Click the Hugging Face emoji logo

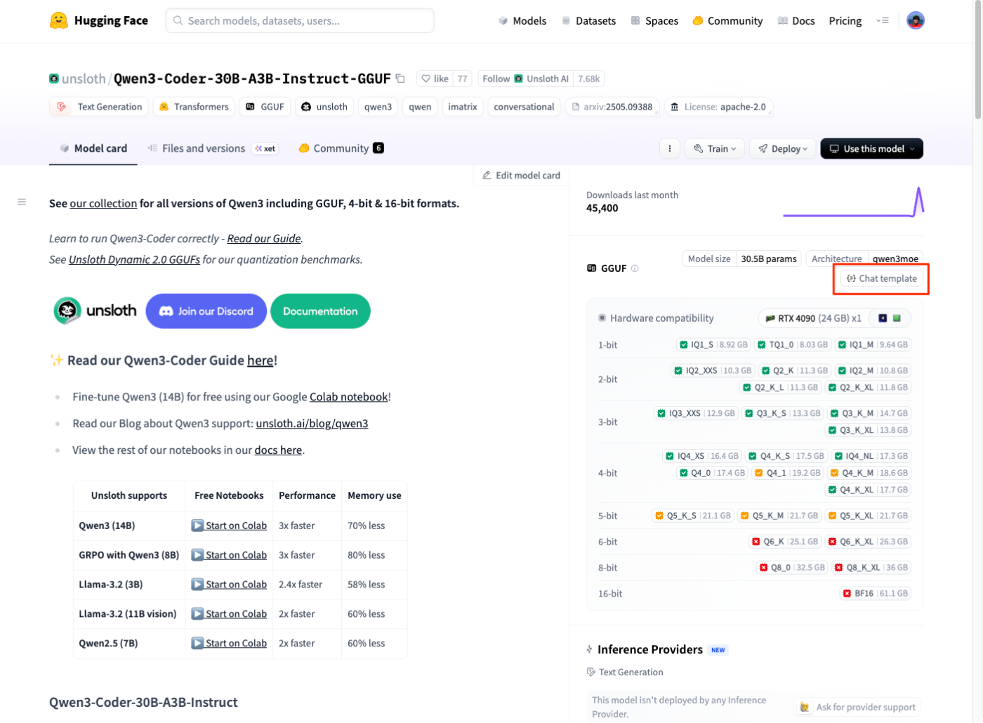59,20
